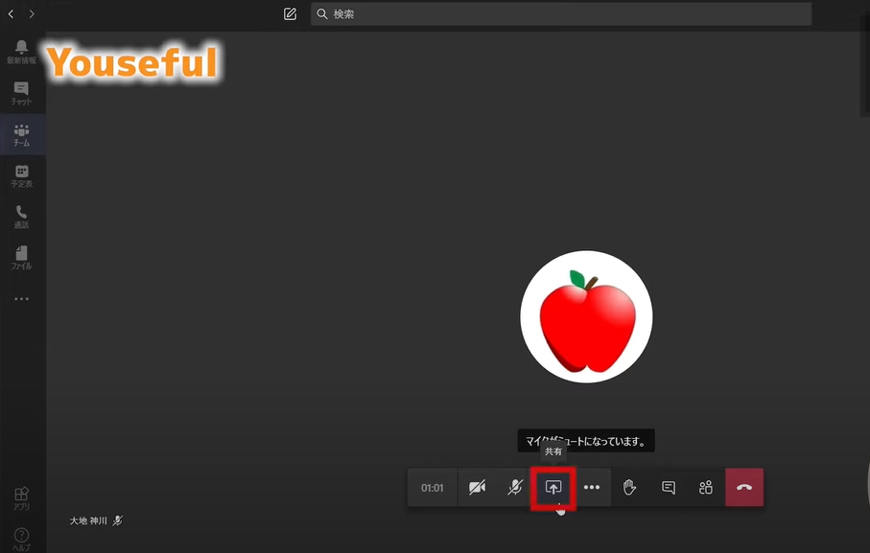Raise your hand
Image resolution: width=870 pixels, height=553 pixels.
pyautogui.click(x=629, y=488)
